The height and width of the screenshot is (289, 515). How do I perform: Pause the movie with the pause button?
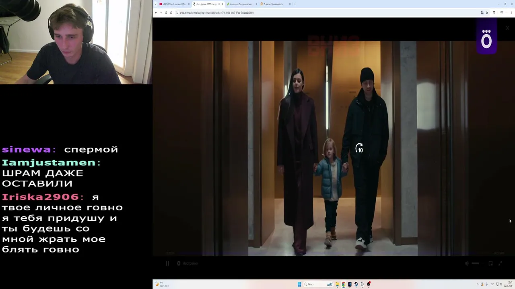(x=167, y=263)
